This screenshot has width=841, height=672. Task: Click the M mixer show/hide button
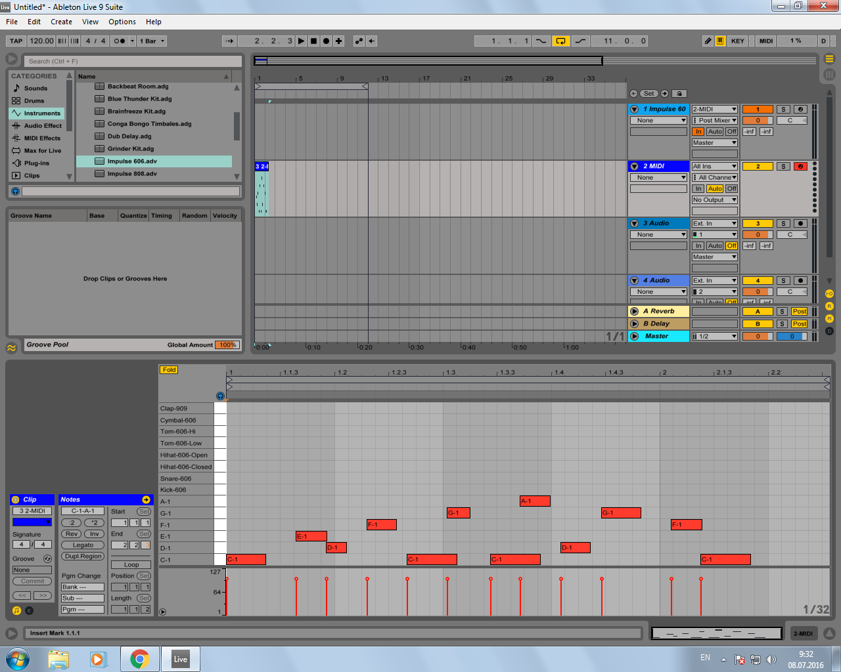pyautogui.click(x=829, y=318)
